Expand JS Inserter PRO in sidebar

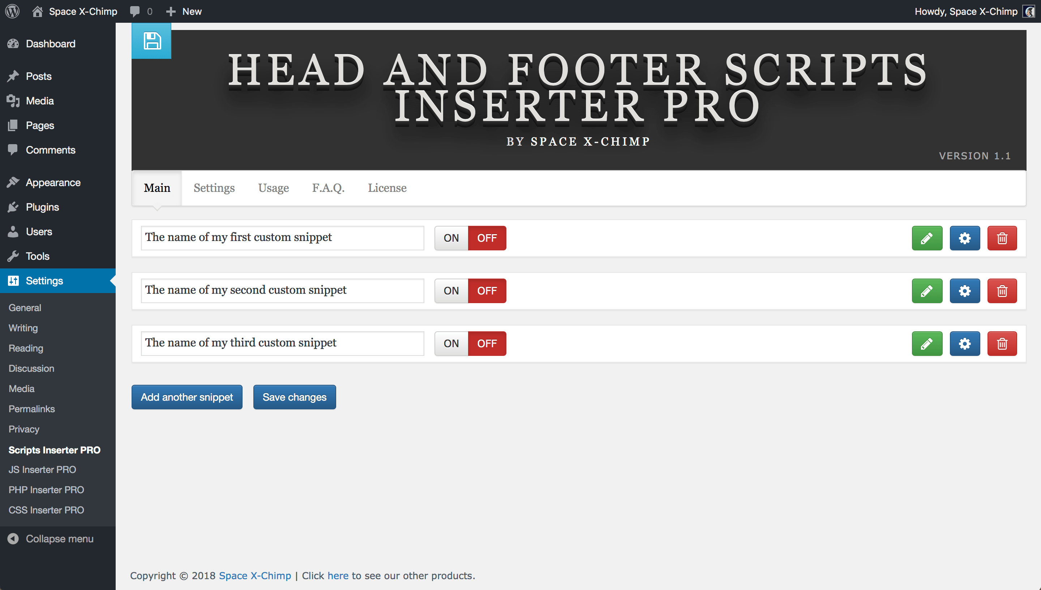click(x=42, y=470)
